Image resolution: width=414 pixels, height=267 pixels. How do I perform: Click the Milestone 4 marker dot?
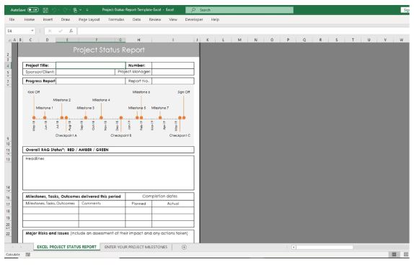(x=101, y=117)
